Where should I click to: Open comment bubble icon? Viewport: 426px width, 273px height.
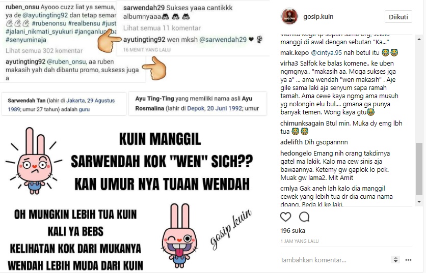click(x=304, y=217)
